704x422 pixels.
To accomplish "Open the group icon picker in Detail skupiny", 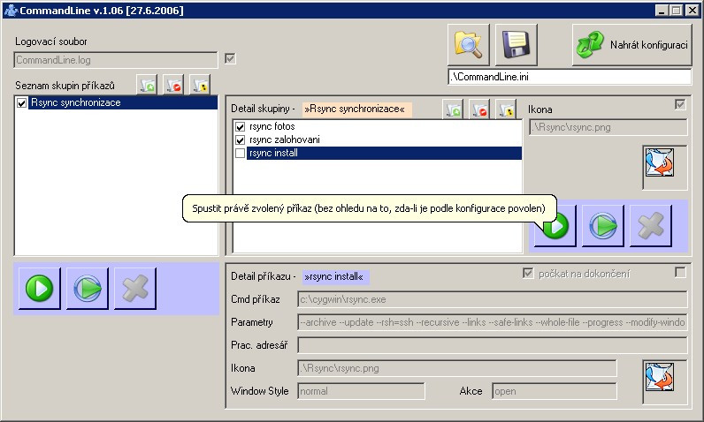I will coord(664,168).
